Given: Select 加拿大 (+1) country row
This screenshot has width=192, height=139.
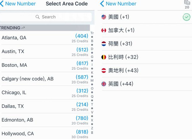Looking at the screenshot, I should coord(146,30).
